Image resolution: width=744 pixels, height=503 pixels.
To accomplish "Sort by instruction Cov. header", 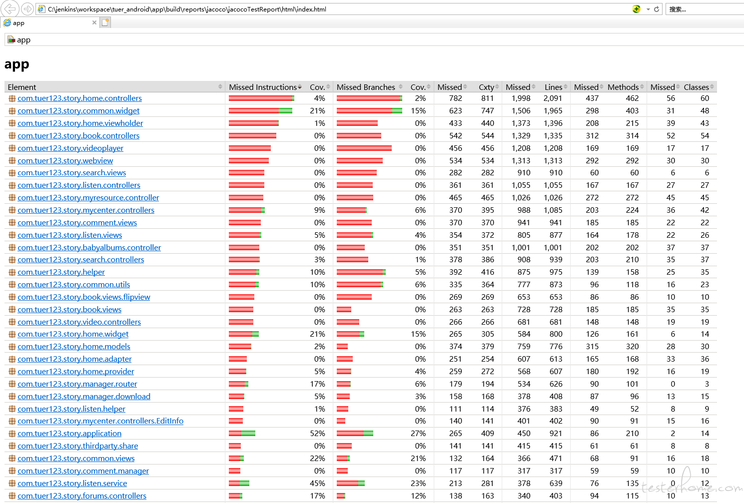I will (320, 87).
